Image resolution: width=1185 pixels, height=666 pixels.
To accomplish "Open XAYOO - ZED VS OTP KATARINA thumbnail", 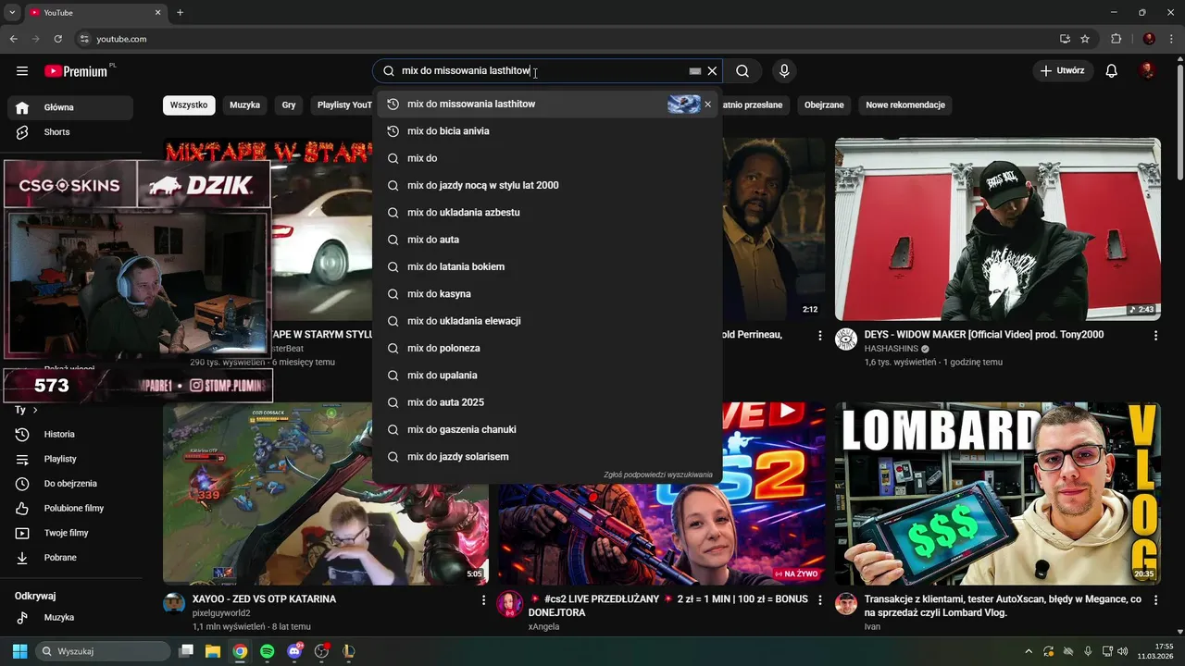I will (326, 494).
